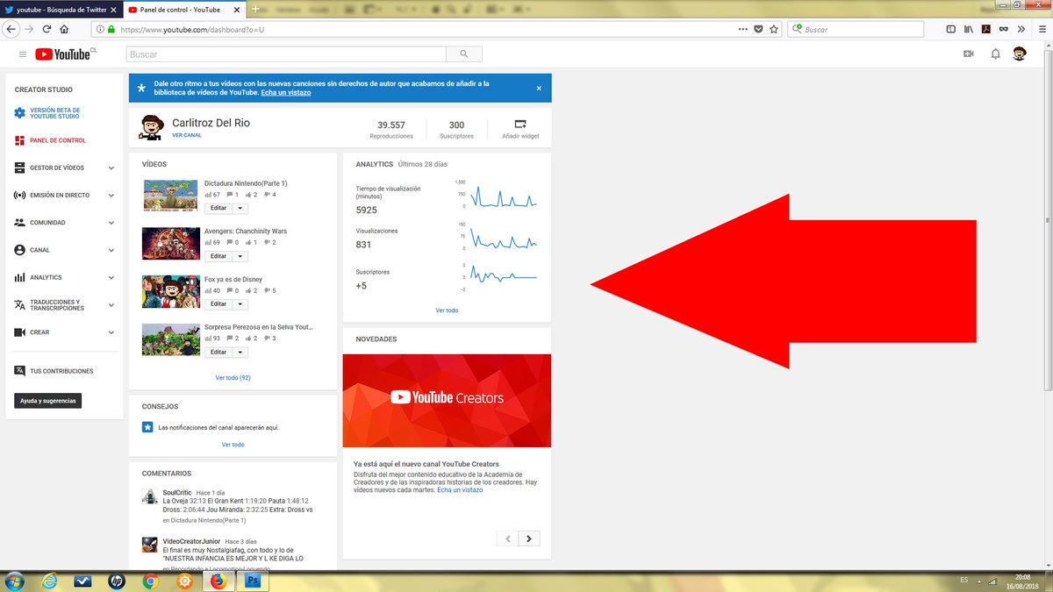Open the Firefox library icon
The image size is (1053, 592).
click(x=968, y=29)
